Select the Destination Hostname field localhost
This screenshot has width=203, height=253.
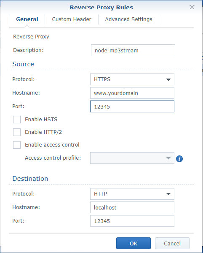(x=132, y=207)
